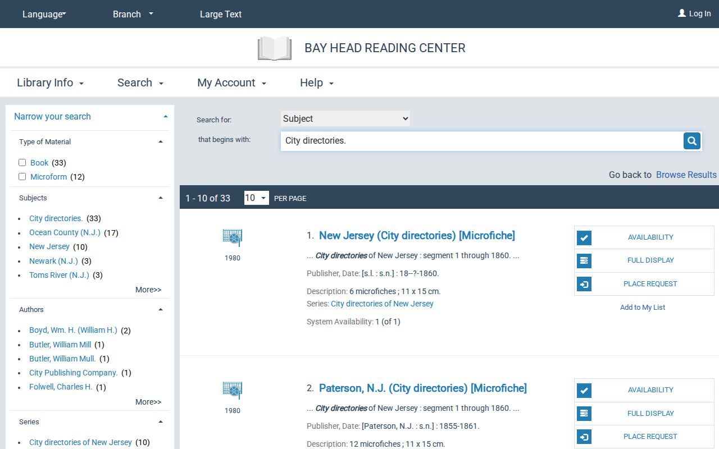Add first result to My List
719x449 pixels.
tap(643, 308)
